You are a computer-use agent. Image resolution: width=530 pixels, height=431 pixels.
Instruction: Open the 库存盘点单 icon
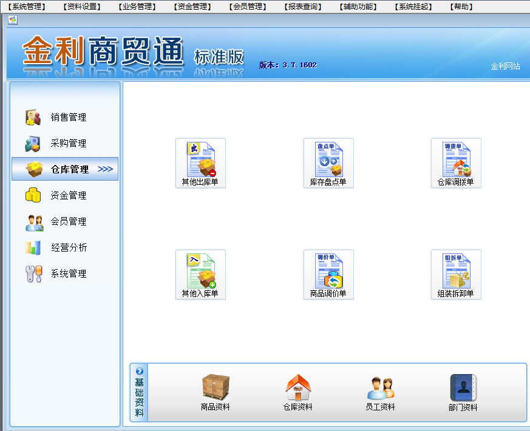(328, 163)
